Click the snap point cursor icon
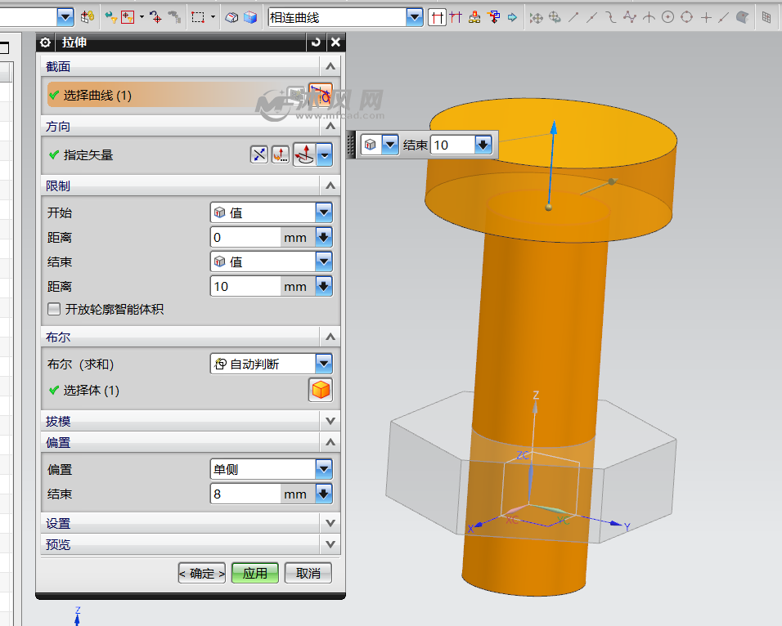The height and width of the screenshot is (626, 782). 155,17
